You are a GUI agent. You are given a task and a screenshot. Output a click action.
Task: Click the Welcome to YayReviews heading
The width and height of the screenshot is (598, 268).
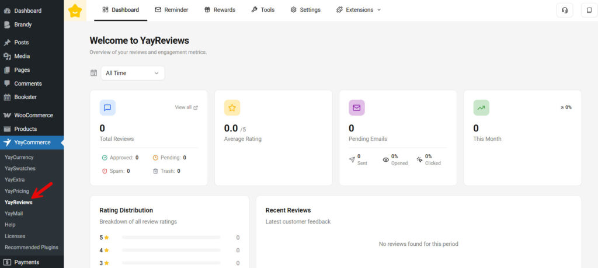coord(139,40)
